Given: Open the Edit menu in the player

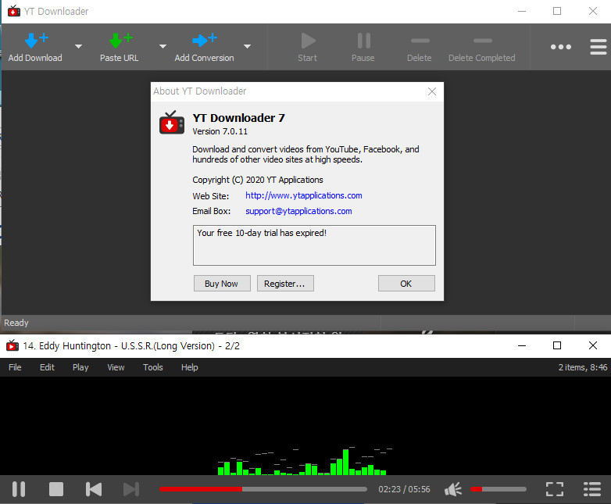Looking at the screenshot, I should (47, 367).
